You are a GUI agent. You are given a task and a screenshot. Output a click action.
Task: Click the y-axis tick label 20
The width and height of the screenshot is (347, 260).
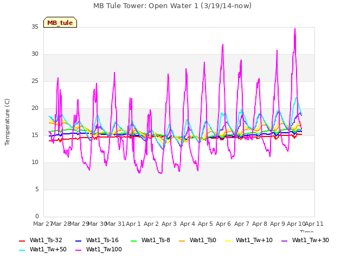point(35,108)
